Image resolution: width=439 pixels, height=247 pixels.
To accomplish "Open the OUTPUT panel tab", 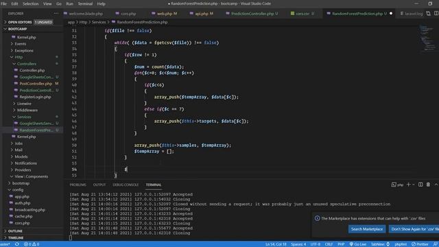I will coord(99,185).
